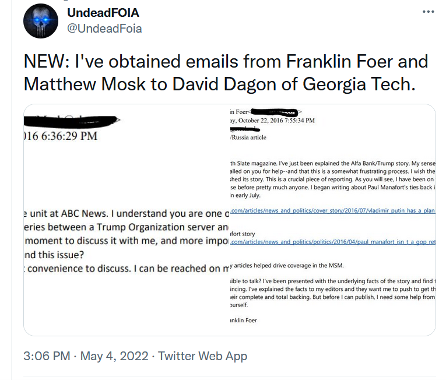Click the vladimir_putin_has_a_plan article link
The image size is (446, 380).
tap(333, 209)
